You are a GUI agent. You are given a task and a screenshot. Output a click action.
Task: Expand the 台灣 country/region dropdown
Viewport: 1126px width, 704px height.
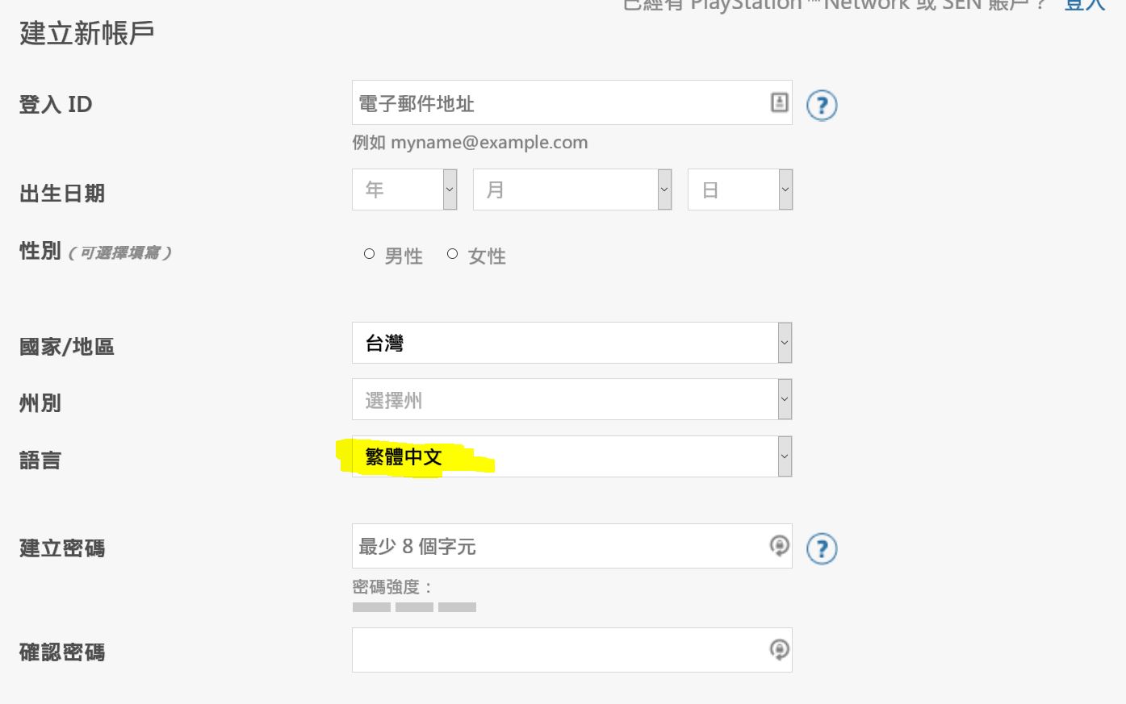point(571,343)
